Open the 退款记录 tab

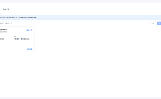tap(6, 9)
